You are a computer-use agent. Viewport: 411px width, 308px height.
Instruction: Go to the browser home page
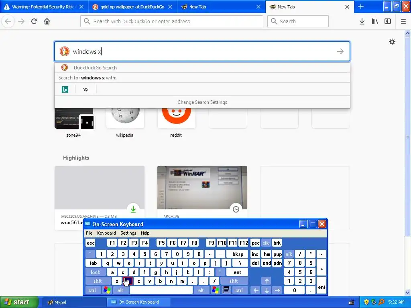(x=47, y=21)
